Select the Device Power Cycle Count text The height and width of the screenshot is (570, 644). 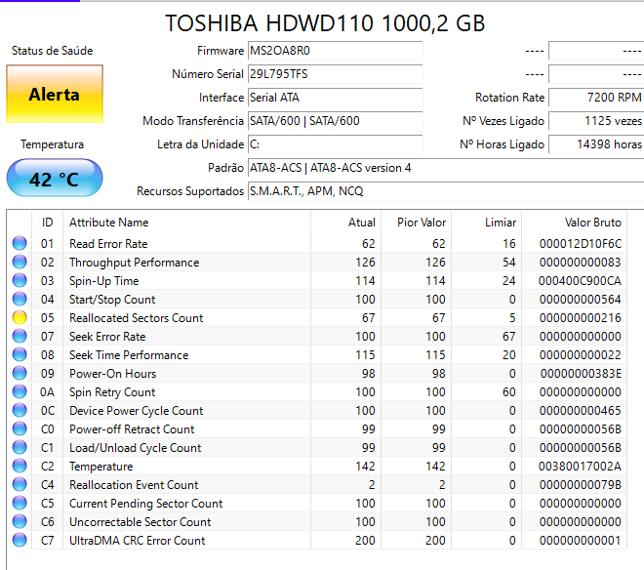pos(137,411)
